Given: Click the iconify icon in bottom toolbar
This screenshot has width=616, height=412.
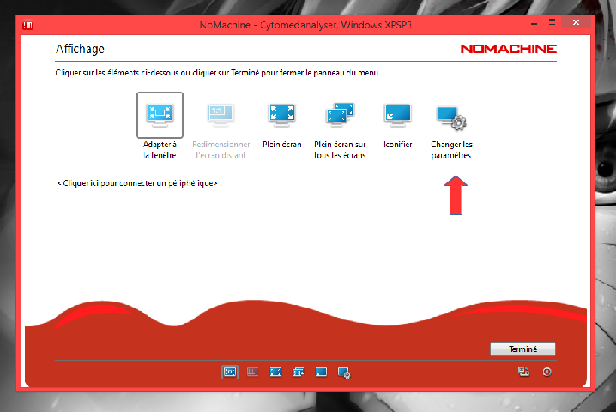Looking at the screenshot, I should (321, 372).
